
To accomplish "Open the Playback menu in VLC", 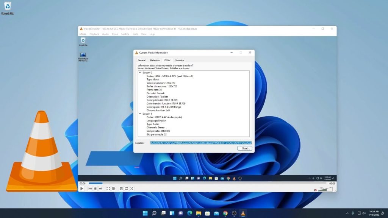I will (x=94, y=34).
